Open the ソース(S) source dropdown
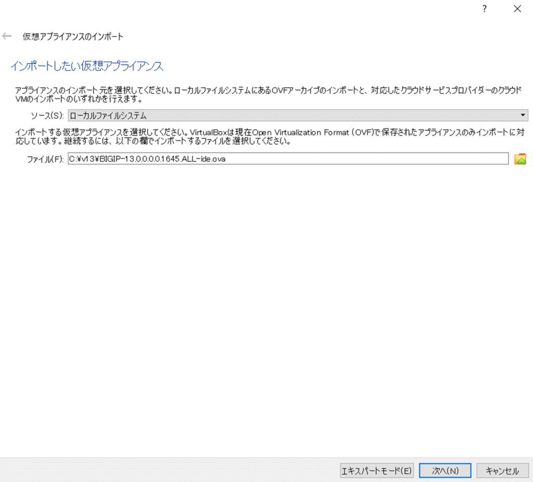 coord(298,116)
